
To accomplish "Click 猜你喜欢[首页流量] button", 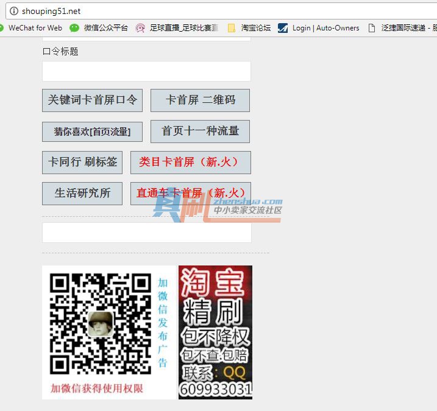I will tap(92, 132).
